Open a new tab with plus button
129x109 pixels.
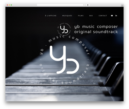click(x=122, y=6)
